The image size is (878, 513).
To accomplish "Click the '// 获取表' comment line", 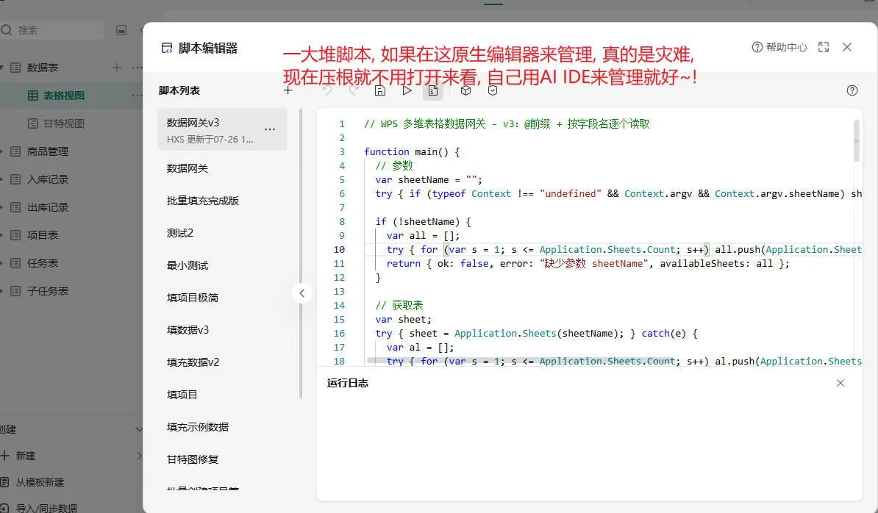I will tap(399, 306).
